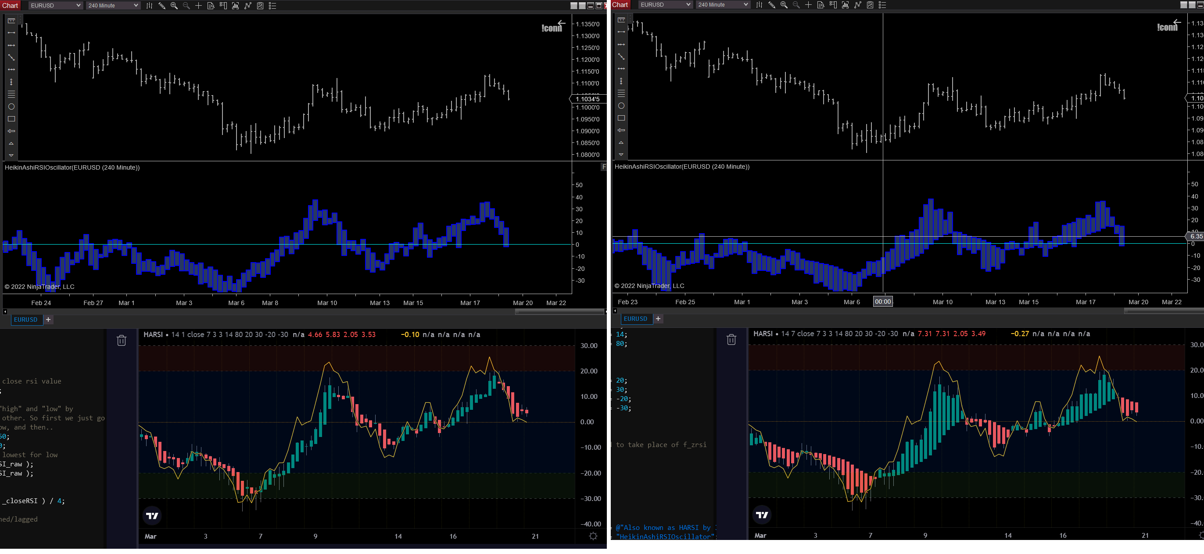This screenshot has height=554, width=1204.
Task: Click right HeikinAshiRSIOscillator(EURUSD (240 Minute)) label
Action: coord(682,167)
